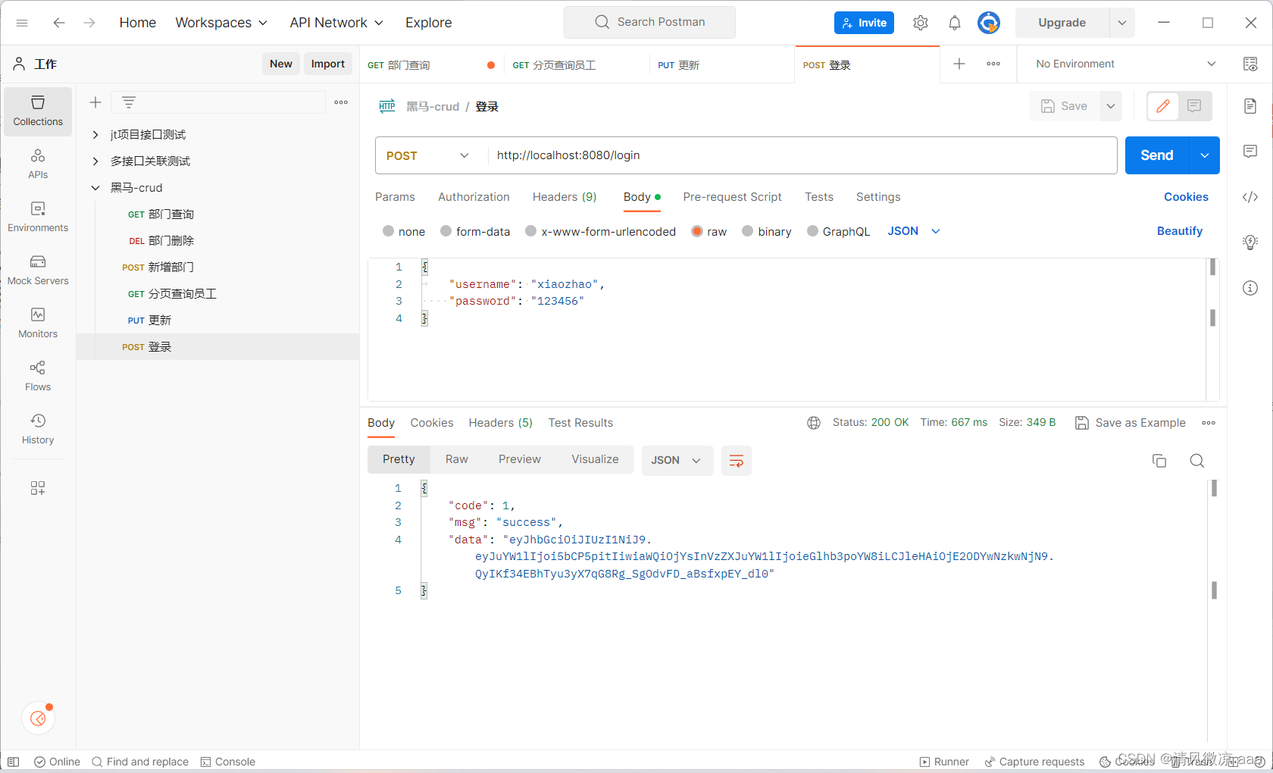Copy the response body with copy icon
Viewport: 1273px width, 773px height.
point(1159,461)
